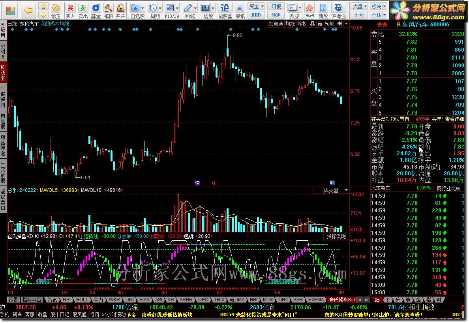The height and width of the screenshot is (323, 469).
Task: Toggle 均线 moving averages on chart
Action: pyautogui.click(x=290, y=24)
